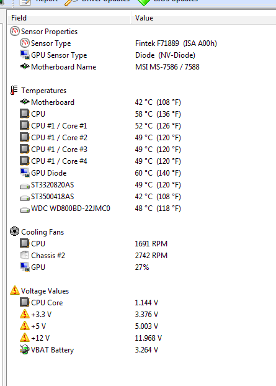Viewport: 276px width, 386px height.
Task: Select the Chassis #2 row label
Action: tap(48, 256)
